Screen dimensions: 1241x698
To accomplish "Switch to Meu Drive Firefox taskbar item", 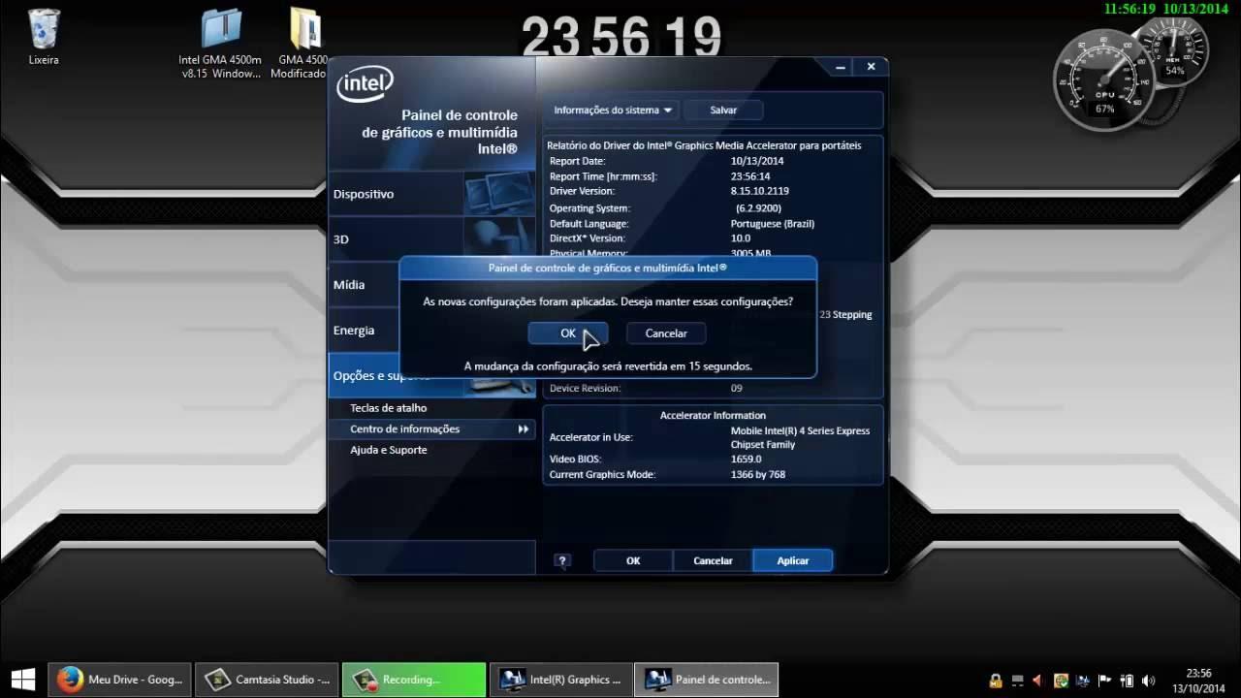I will click(120, 680).
